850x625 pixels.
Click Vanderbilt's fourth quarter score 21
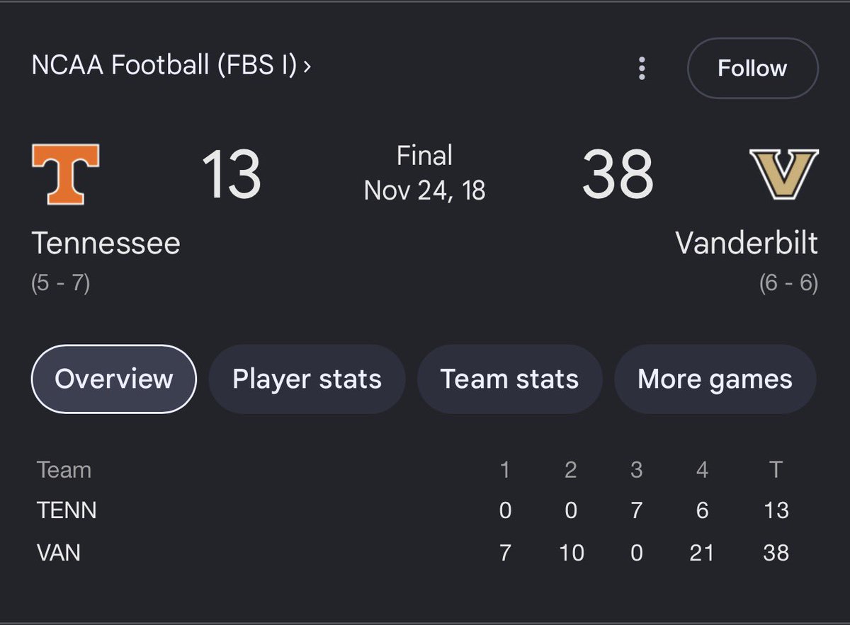701,552
